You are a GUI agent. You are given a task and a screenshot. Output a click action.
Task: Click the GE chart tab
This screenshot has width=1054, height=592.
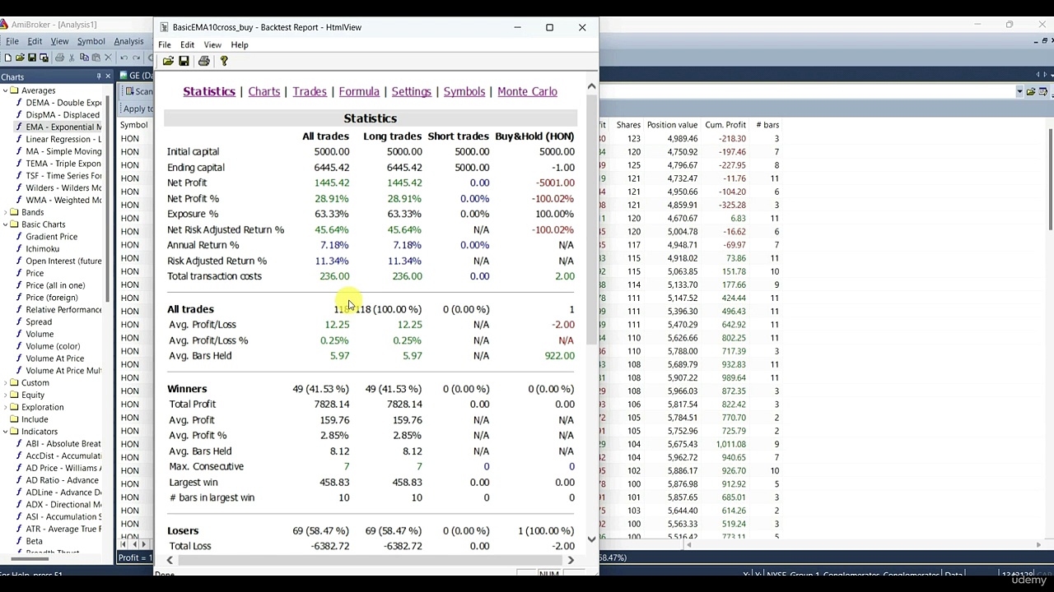pyautogui.click(x=138, y=76)
